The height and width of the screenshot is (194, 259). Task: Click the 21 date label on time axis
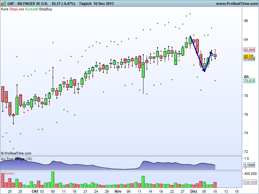pyautogui.click(x=85, y=191)
